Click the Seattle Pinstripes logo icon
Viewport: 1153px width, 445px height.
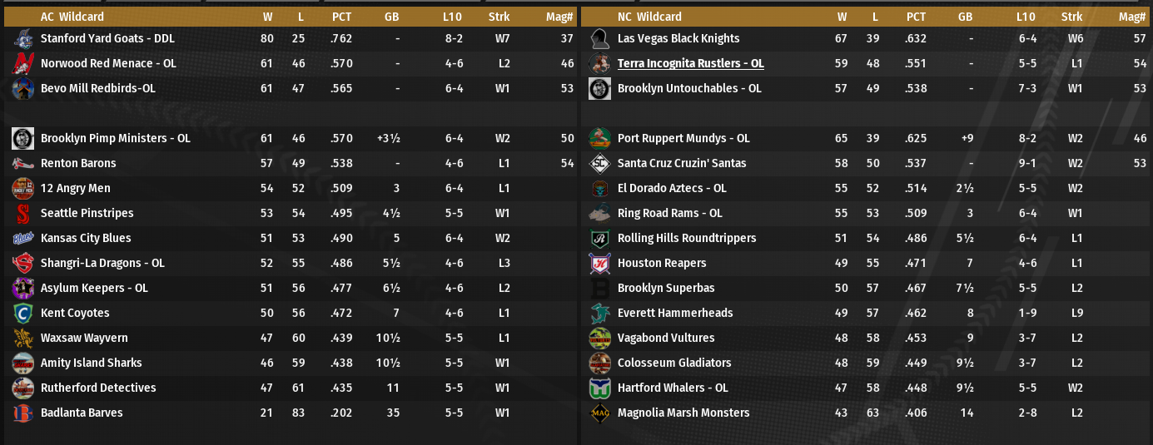[23, 213]
